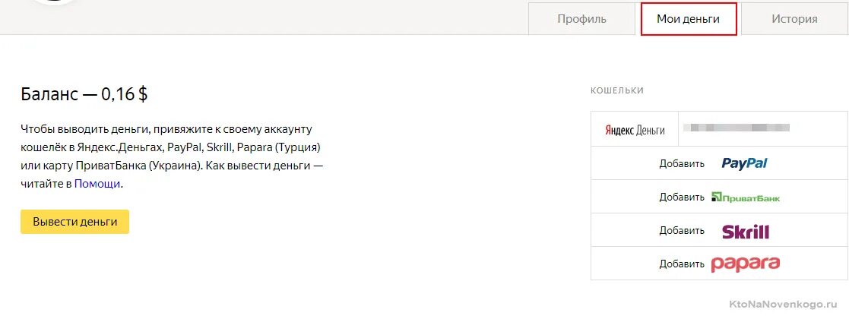Click the Баланс — 0,16 $ heading
The width and height of the screenshot is (849, 319).
pyautogui.click(x=84, y=94)
